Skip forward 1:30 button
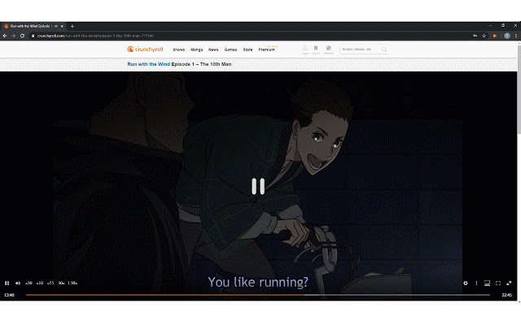This screenshot has width=521, height=325. (72, 284)
